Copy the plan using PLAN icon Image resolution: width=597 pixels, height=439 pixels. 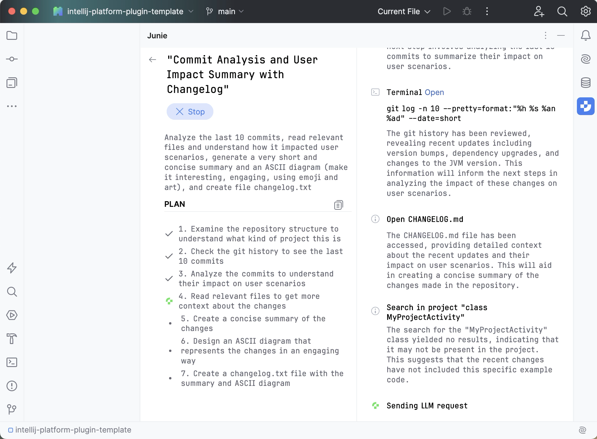click(x=338, y=205)
